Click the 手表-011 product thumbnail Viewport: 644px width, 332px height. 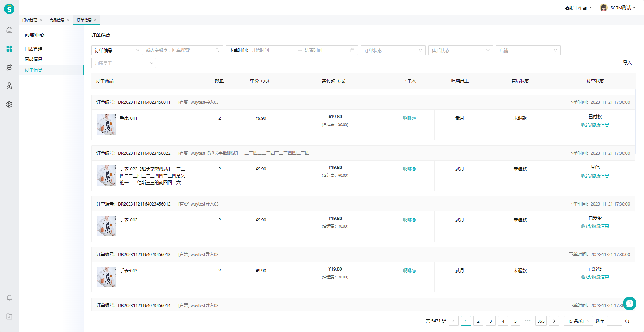pos(106,124)
